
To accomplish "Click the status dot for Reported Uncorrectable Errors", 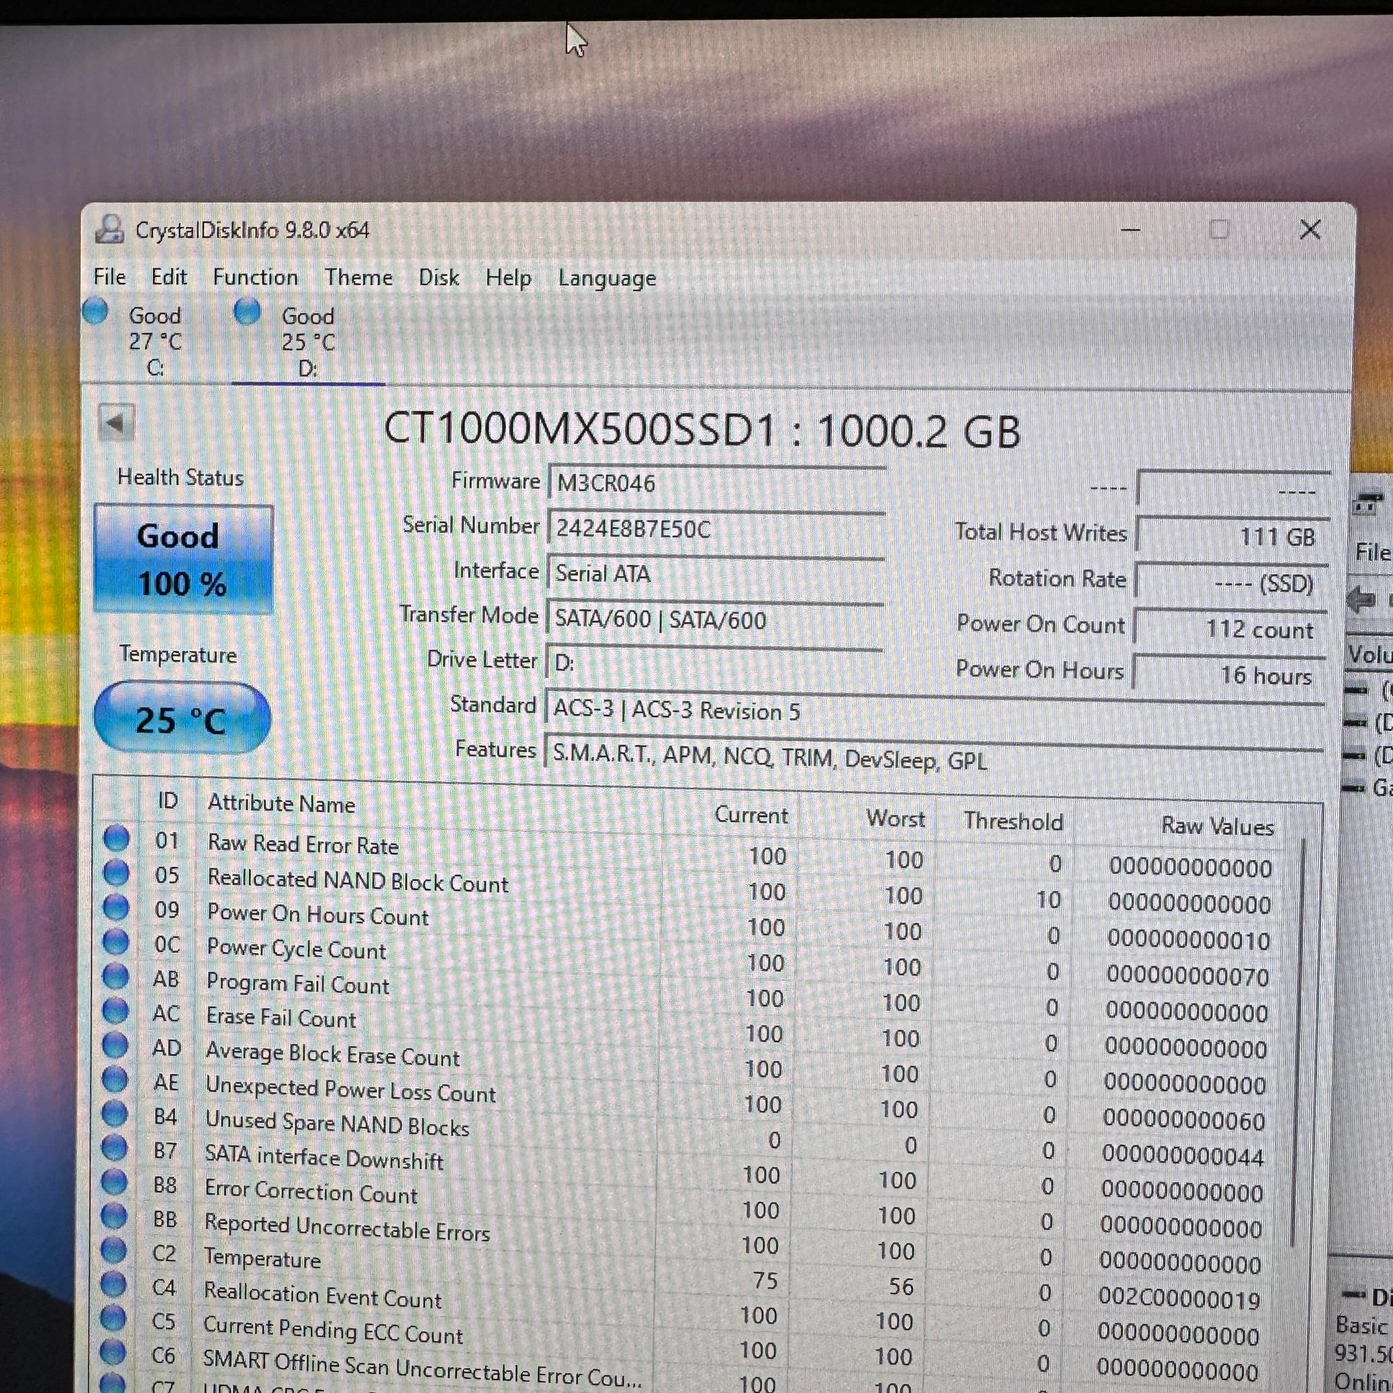I will (x=114, y=1216).
